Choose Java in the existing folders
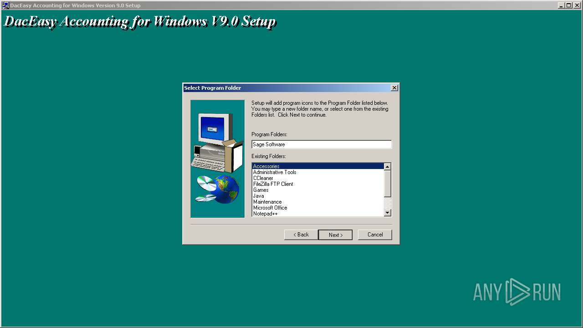583x328 pixels. point(318,196)
